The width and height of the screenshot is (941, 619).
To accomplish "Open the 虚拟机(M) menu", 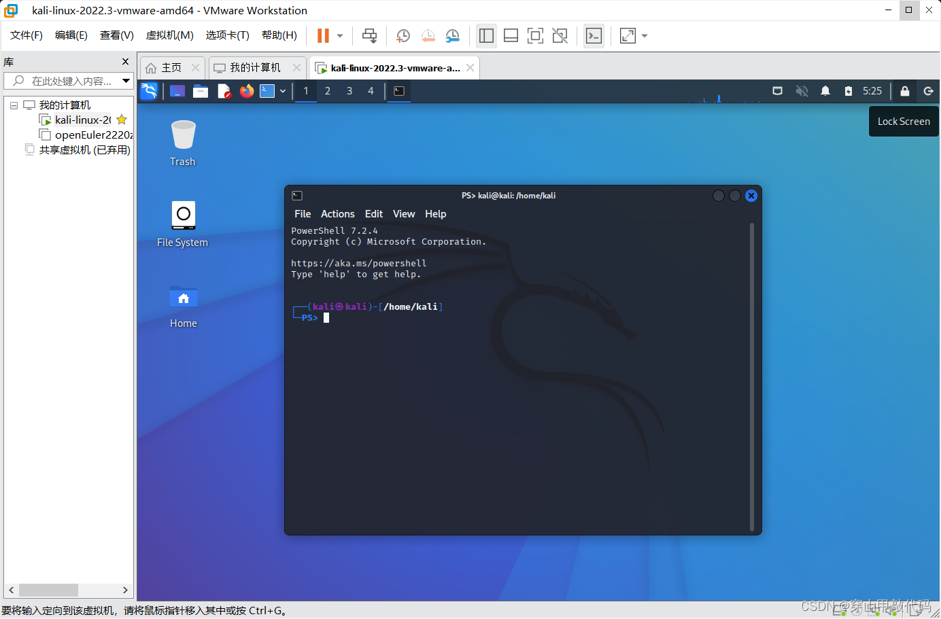I will tap(170, 35).
